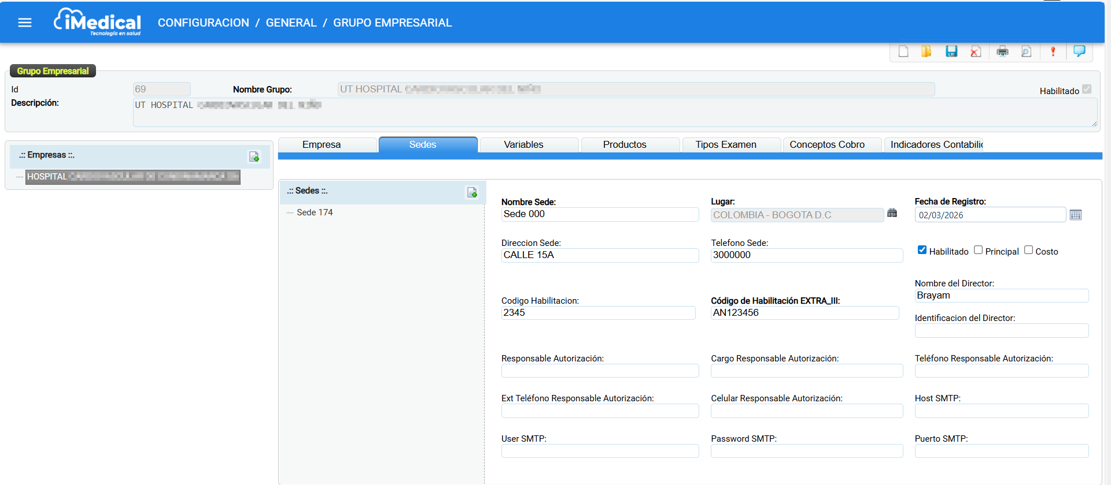Screen dimensions: 1111x485
Task: Open the blue chat bubble icon
Action: pyautogui.click(x=1079, y=51)
